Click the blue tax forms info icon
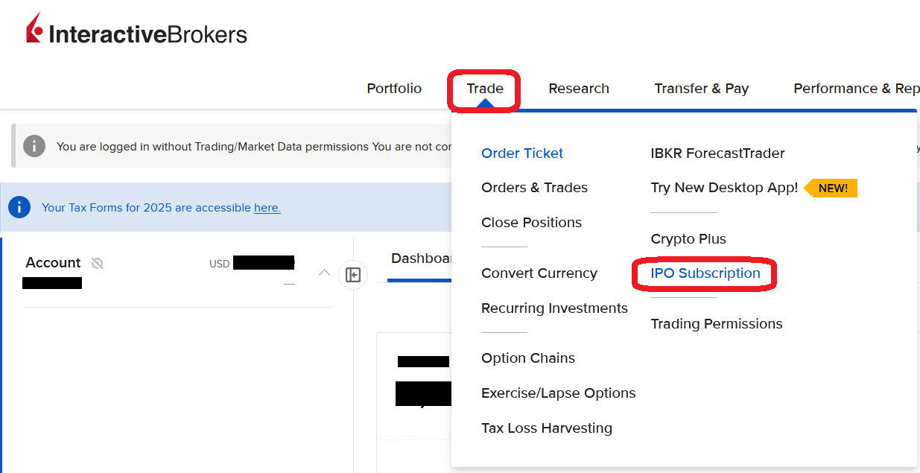Image resolution: width=920 pixels, height=473 pixels. [19, 207]
